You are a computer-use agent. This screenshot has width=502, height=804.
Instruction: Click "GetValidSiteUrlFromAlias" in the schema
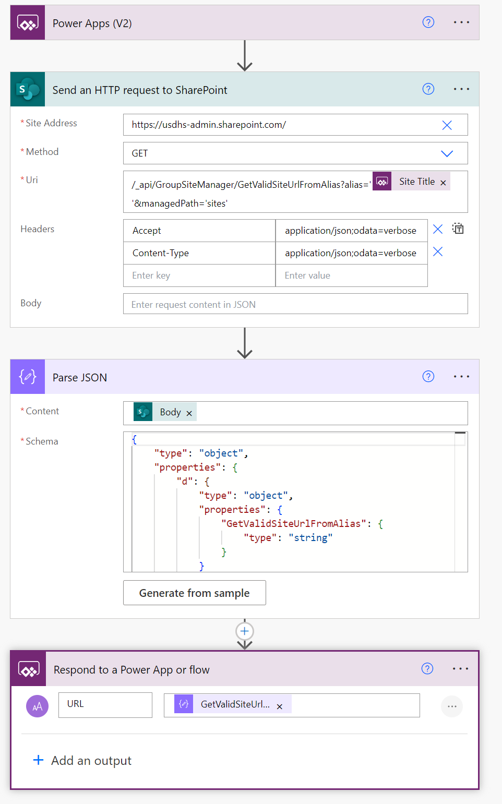(x=294, y=523)
